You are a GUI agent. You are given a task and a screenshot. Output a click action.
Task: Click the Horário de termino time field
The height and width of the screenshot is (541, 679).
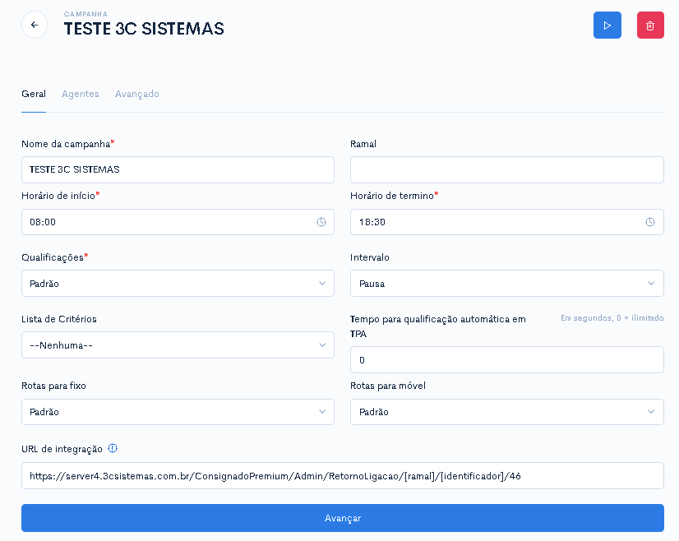506,222
